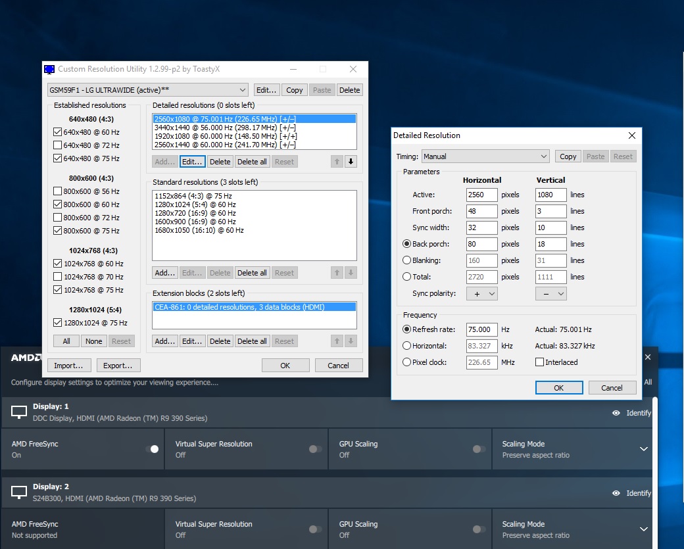Viewport: 684px width, 549px height.
Task: Turn off AMD FreeSync for Display 1
Action: pos(152,448)
